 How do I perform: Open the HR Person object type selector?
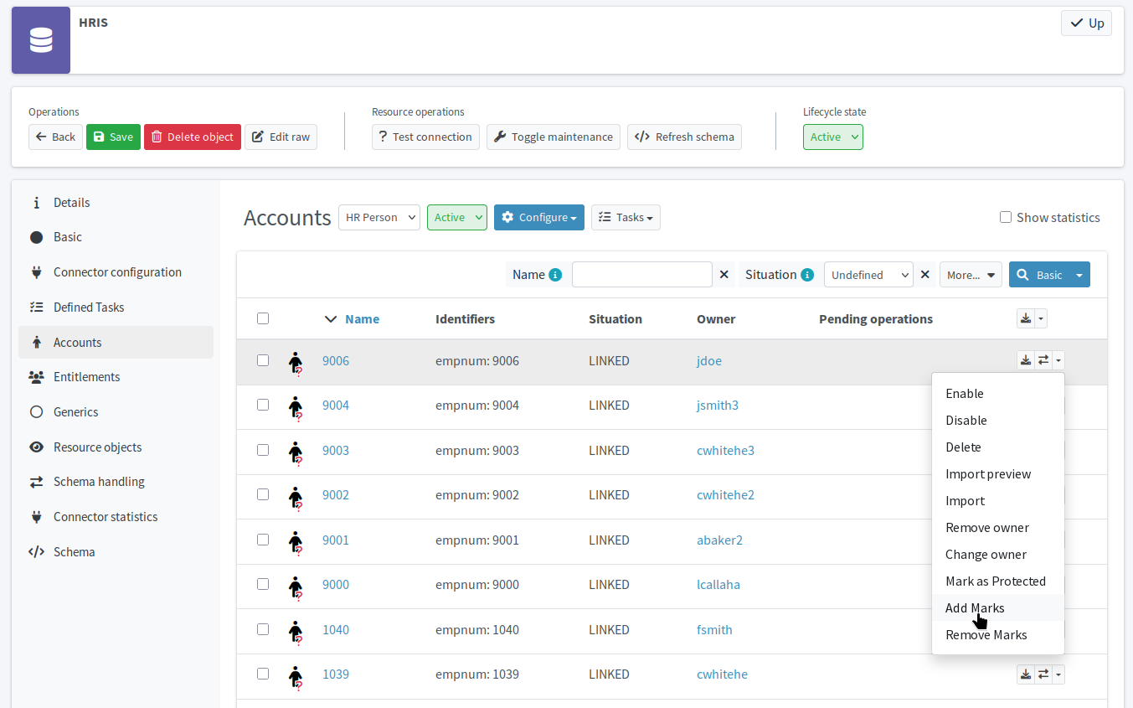click(379, 217)
